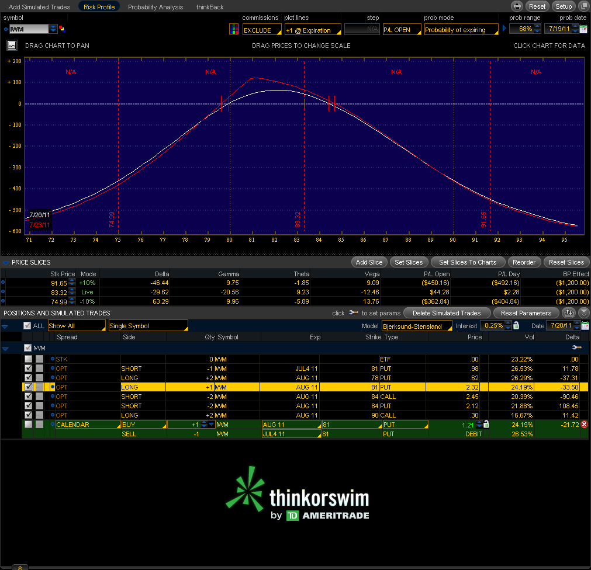Click the blue dot in the 74.99 price slice row
The width and height of the screenshot is (591, 570).
click(x=3, y=301)
